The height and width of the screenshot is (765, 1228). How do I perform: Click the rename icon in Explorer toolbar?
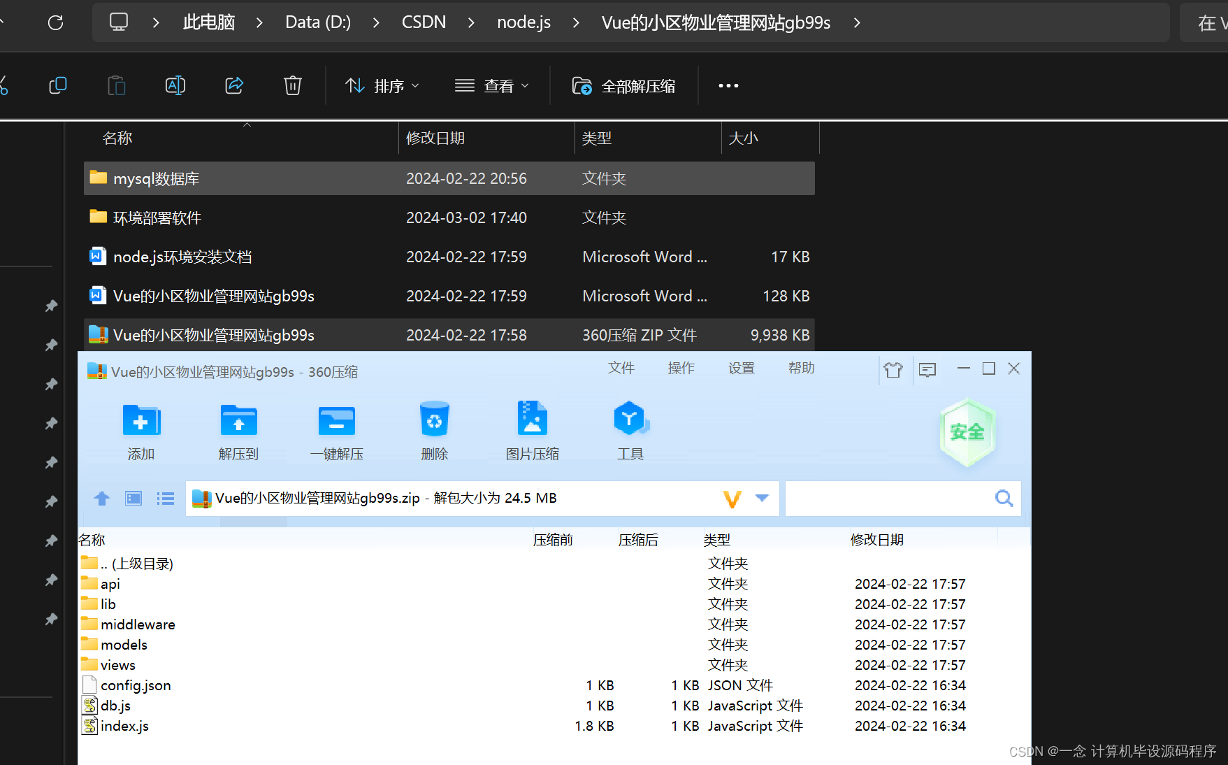coord(175,85)
